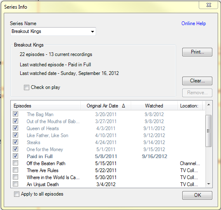Viewport: 221px width, 210px height.
Task: Select An Unjust Death episode title
Action: pos(43,184)
